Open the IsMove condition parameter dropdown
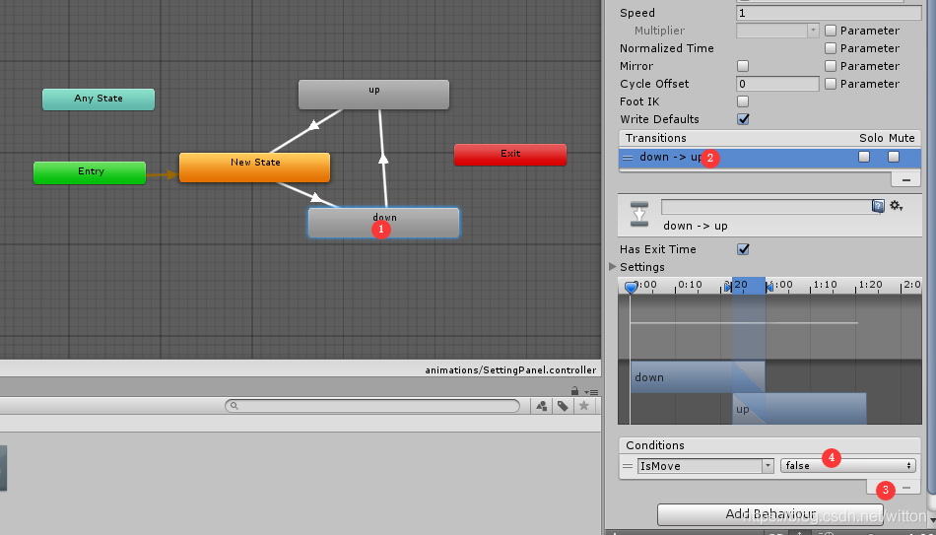 click(705, 466)
